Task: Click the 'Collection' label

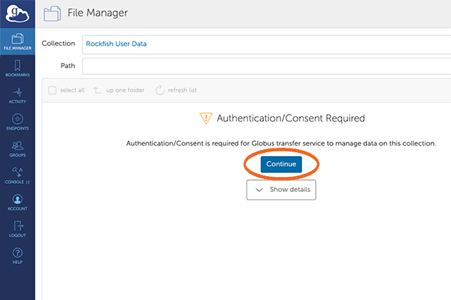Action: click(59, 43)
